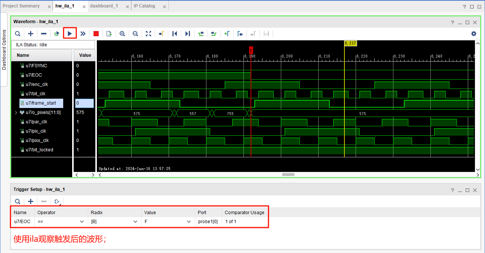Viewport: 485px width, 253px height.
Task: Click the ILA Status: Idle field
Action: (x=53, y=45)
